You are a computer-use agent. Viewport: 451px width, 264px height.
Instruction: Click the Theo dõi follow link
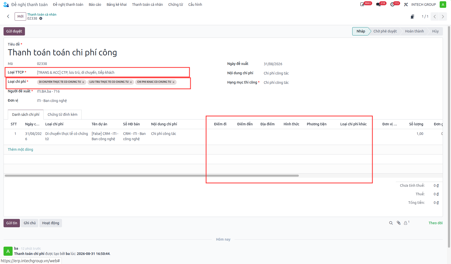coord(436,223)
